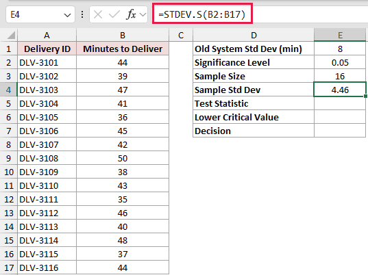
Task: Open the Name Box dropdown arrow
Action: (67, 15)
